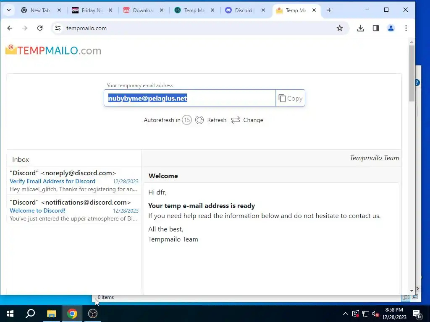Open a new browser tab with plus
The height and width of the screenshot is (322, 430).
click(x=329, y=10)
